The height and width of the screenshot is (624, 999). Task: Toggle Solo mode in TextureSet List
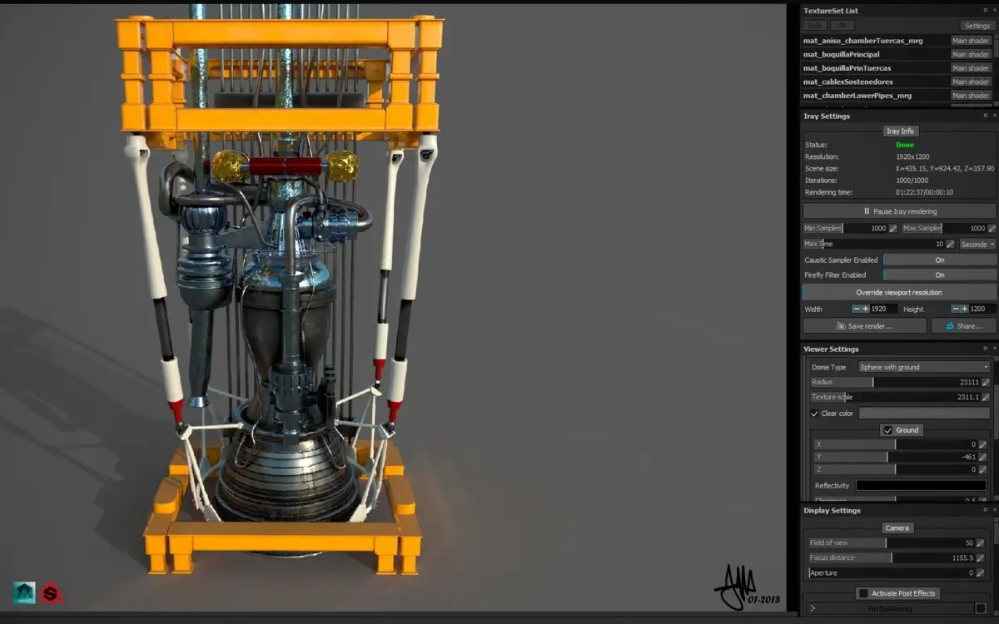[814, 26]
